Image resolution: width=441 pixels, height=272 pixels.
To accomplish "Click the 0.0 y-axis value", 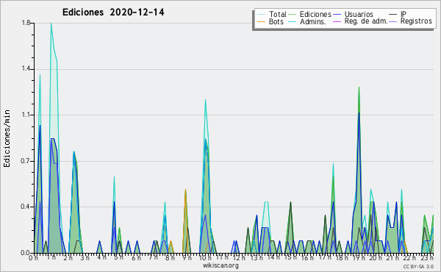I will pyautogui.click(x=26, y=253).
